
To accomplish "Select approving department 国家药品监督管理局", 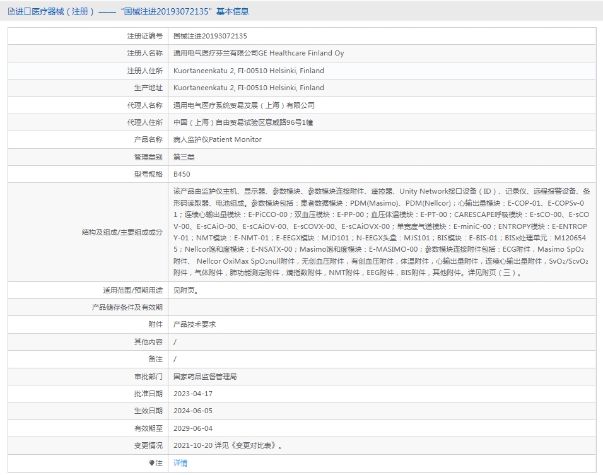I will (205, 377).
